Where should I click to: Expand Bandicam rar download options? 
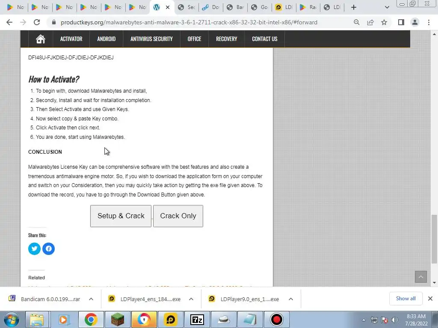[x=91, y=299]
